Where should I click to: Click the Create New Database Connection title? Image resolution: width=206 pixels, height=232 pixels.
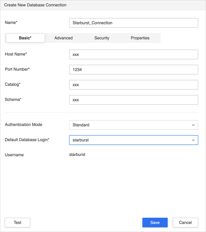point(35,5)
